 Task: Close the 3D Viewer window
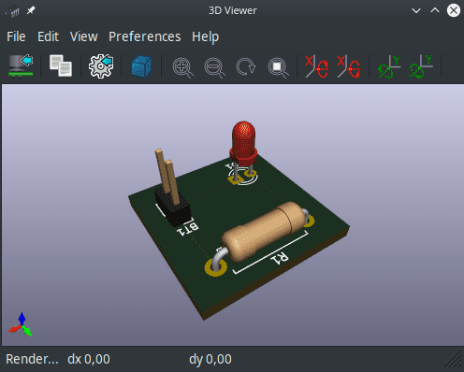(x=454, y=10)
